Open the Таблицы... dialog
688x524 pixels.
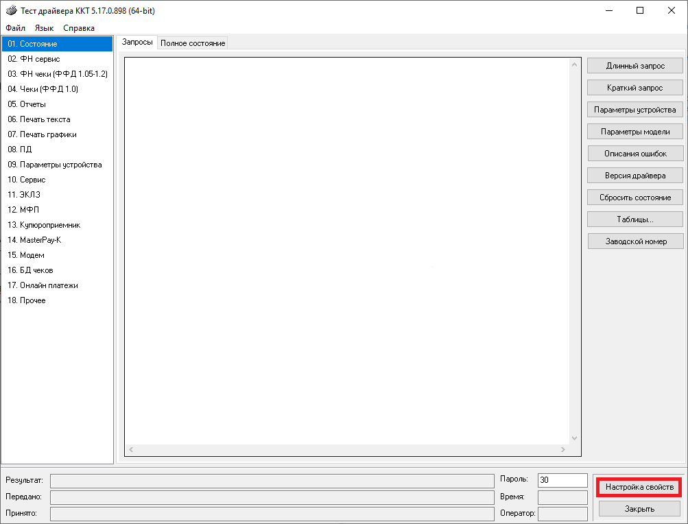click(634, 219)
